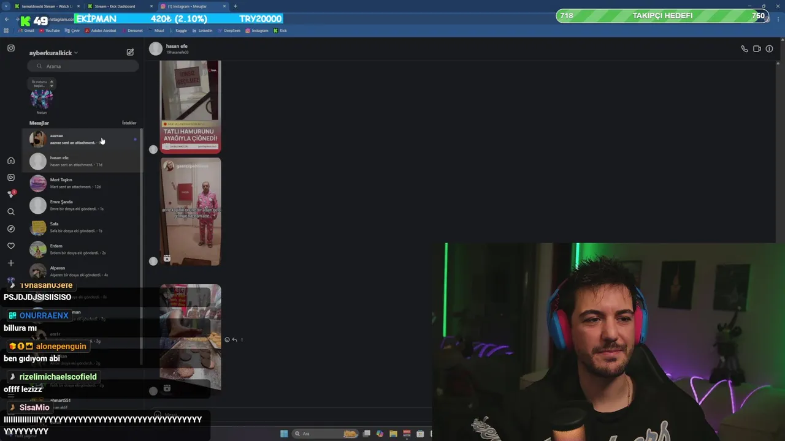Open the sidebar Search magnifier icon

(11, 211)
